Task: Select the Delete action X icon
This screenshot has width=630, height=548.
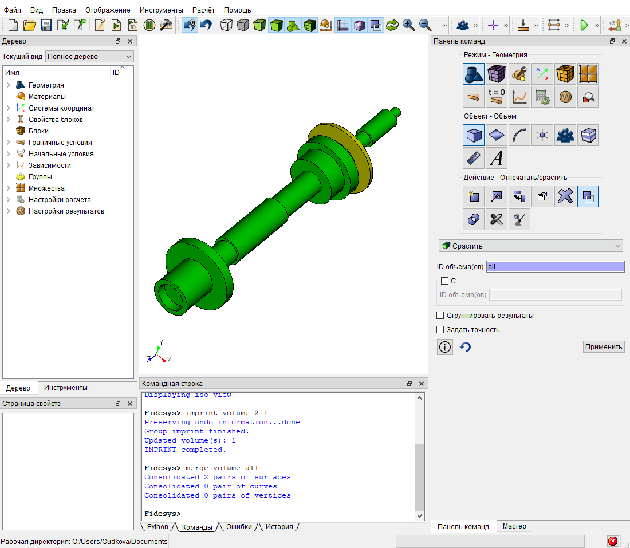Action: (x=565, y=196)
